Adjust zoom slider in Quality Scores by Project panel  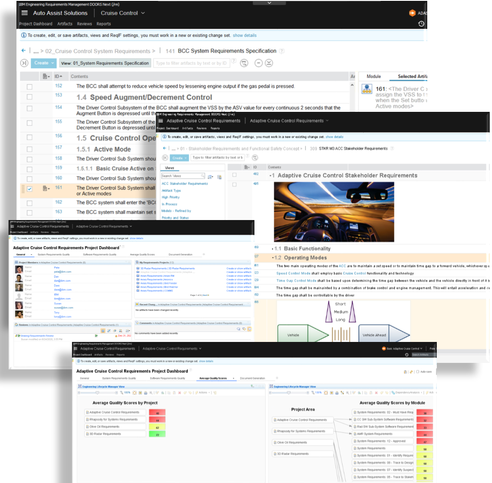[x=98, y=393]
